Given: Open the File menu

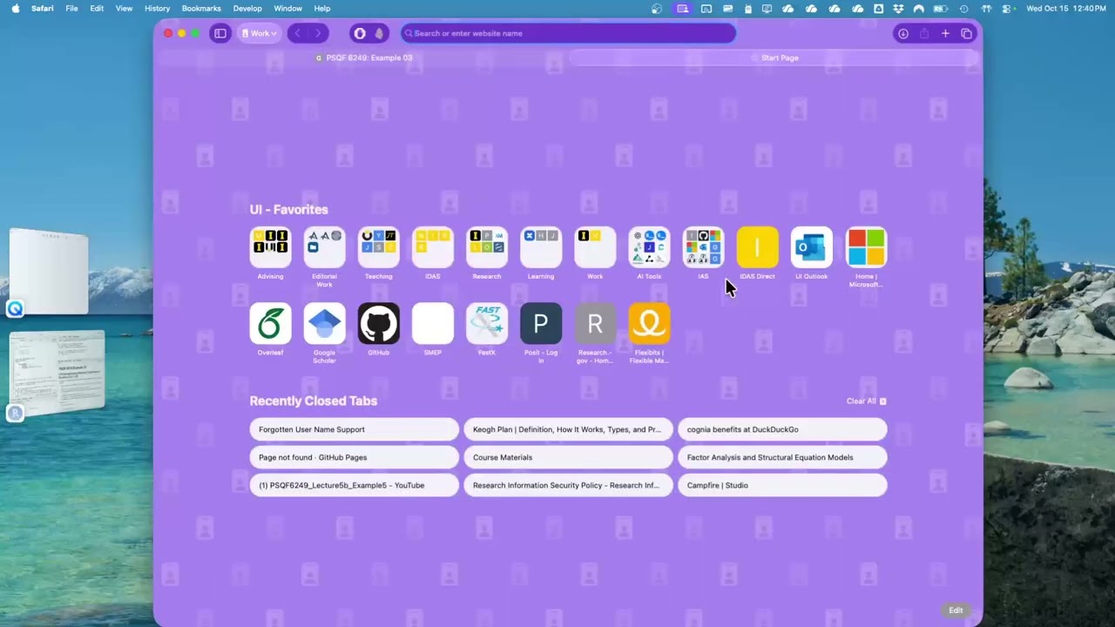Looking at the screenshot, I should click(x=71, y=9).
